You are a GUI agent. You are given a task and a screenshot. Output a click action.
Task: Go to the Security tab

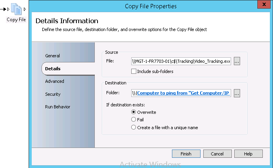(x=53, y=94)
